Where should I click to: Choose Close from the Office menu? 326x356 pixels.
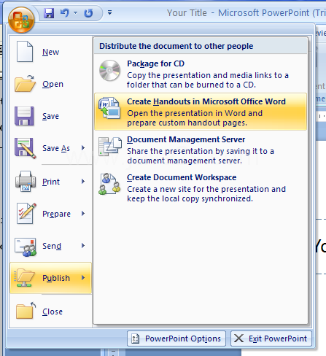tap(50, 311)
